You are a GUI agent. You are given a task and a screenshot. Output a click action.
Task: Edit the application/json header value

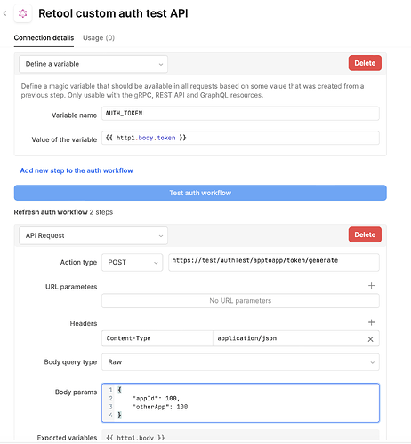click(x=289, y=338)
